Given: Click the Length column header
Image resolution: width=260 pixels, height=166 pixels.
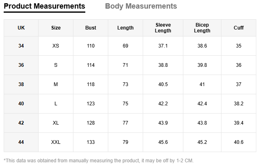Looking at the screenshot, I should 125,28.
